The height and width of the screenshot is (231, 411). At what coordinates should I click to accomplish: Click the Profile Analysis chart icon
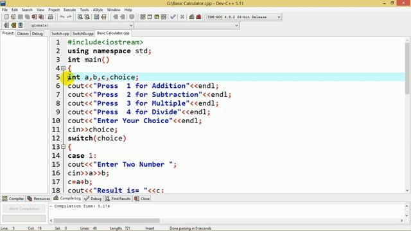[191, 17]
